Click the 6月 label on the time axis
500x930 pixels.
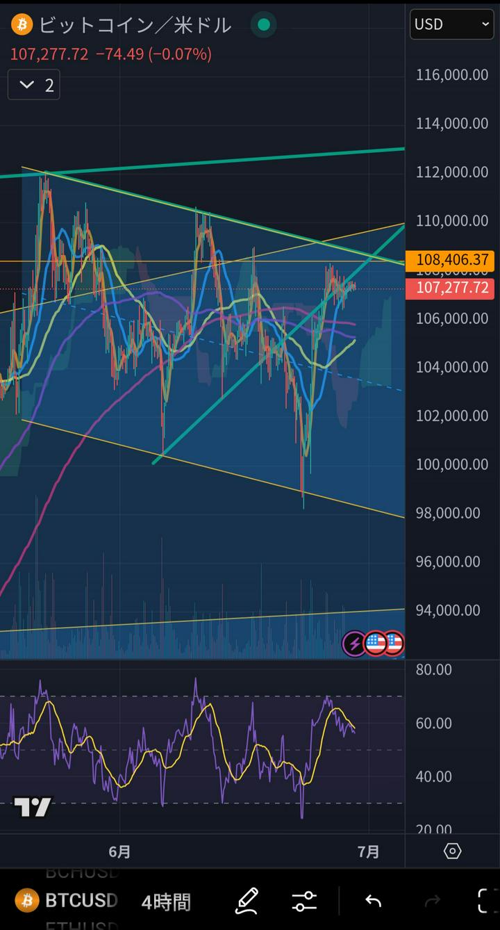[119, 851]
